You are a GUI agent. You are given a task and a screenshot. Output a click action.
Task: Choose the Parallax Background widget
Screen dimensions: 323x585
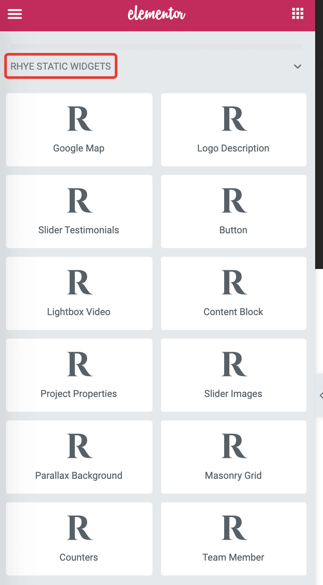click(79, 457)
